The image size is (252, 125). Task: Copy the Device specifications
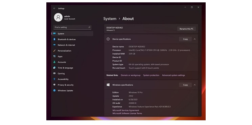[x=185, y=39]
